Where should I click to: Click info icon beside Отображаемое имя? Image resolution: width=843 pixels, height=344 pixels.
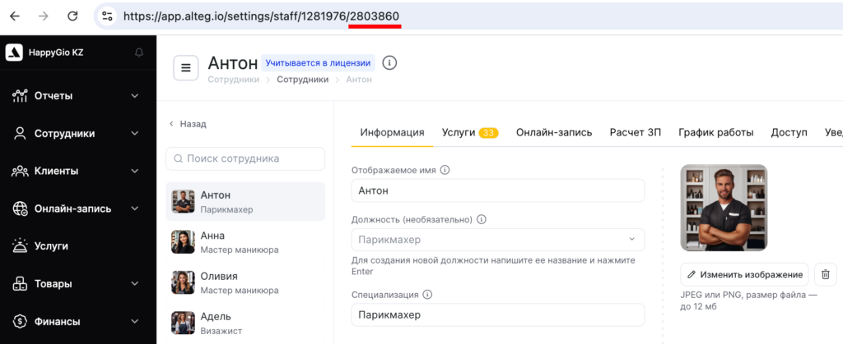pos(445,170)
